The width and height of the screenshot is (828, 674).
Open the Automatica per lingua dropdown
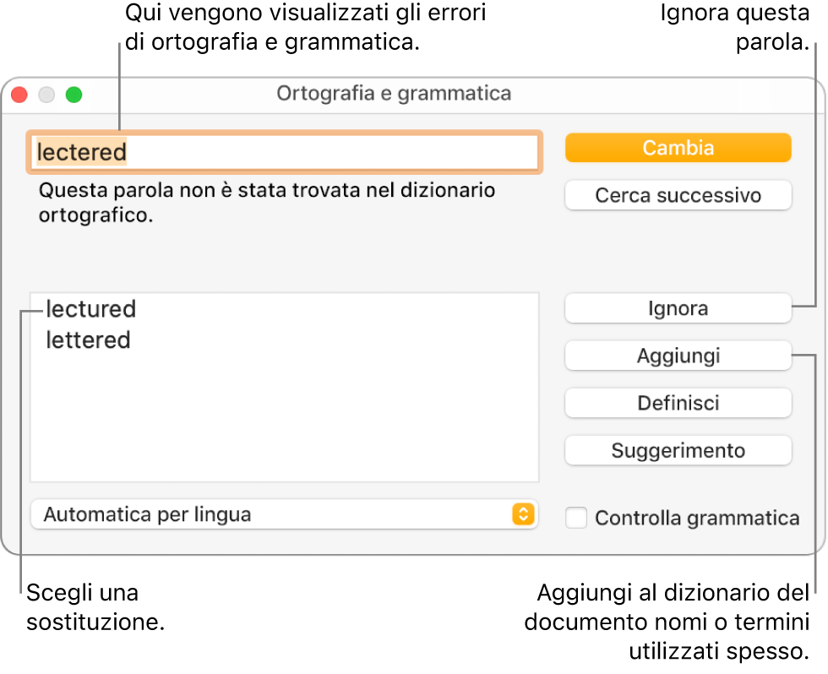pos(270,514)
